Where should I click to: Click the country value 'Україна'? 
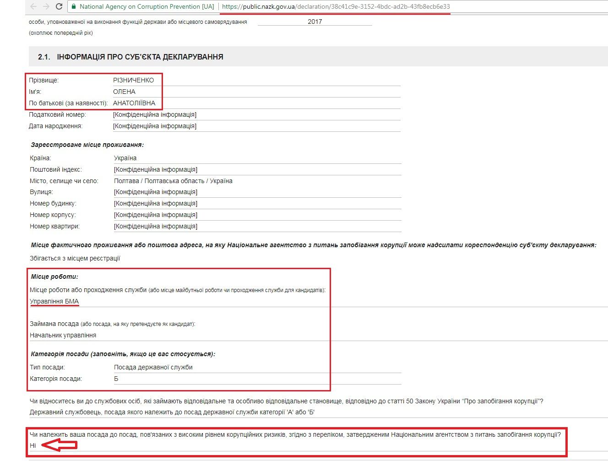125,158
